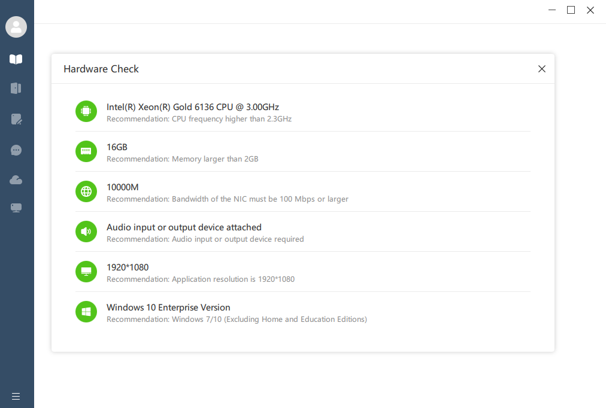Open the monitor icon in sidebar
Image resolution: width=606 pixels, height=408 pixels.
tap(16, 208)
